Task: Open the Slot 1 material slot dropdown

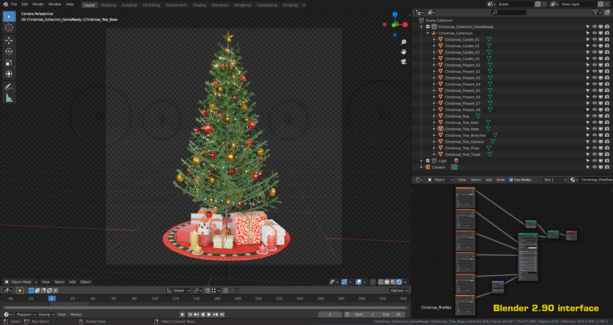Action: pos(555,180)
